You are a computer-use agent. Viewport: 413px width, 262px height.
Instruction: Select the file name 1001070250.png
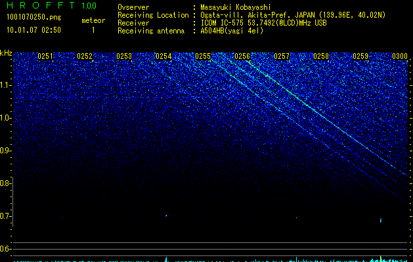pyautogui.click(x=34, y=17)
